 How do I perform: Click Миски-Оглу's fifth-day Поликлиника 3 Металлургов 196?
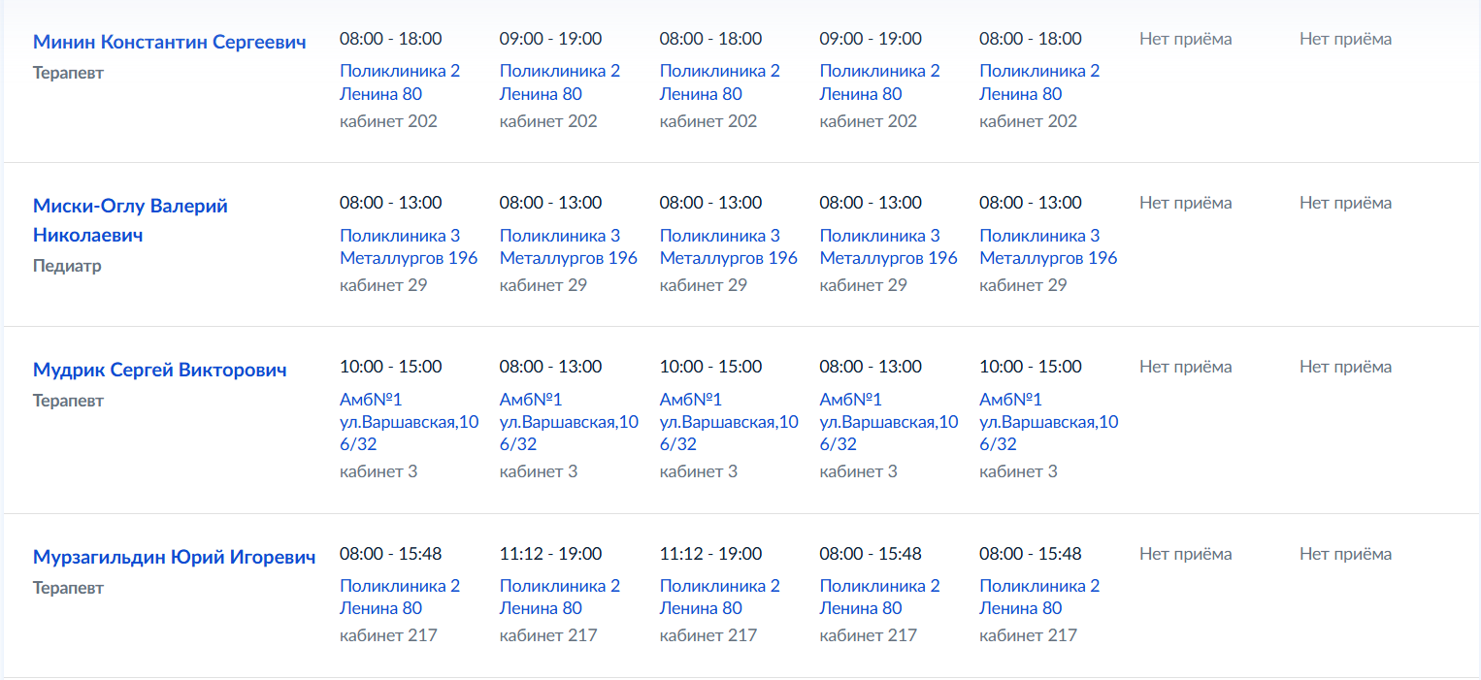pos(1048,246)
